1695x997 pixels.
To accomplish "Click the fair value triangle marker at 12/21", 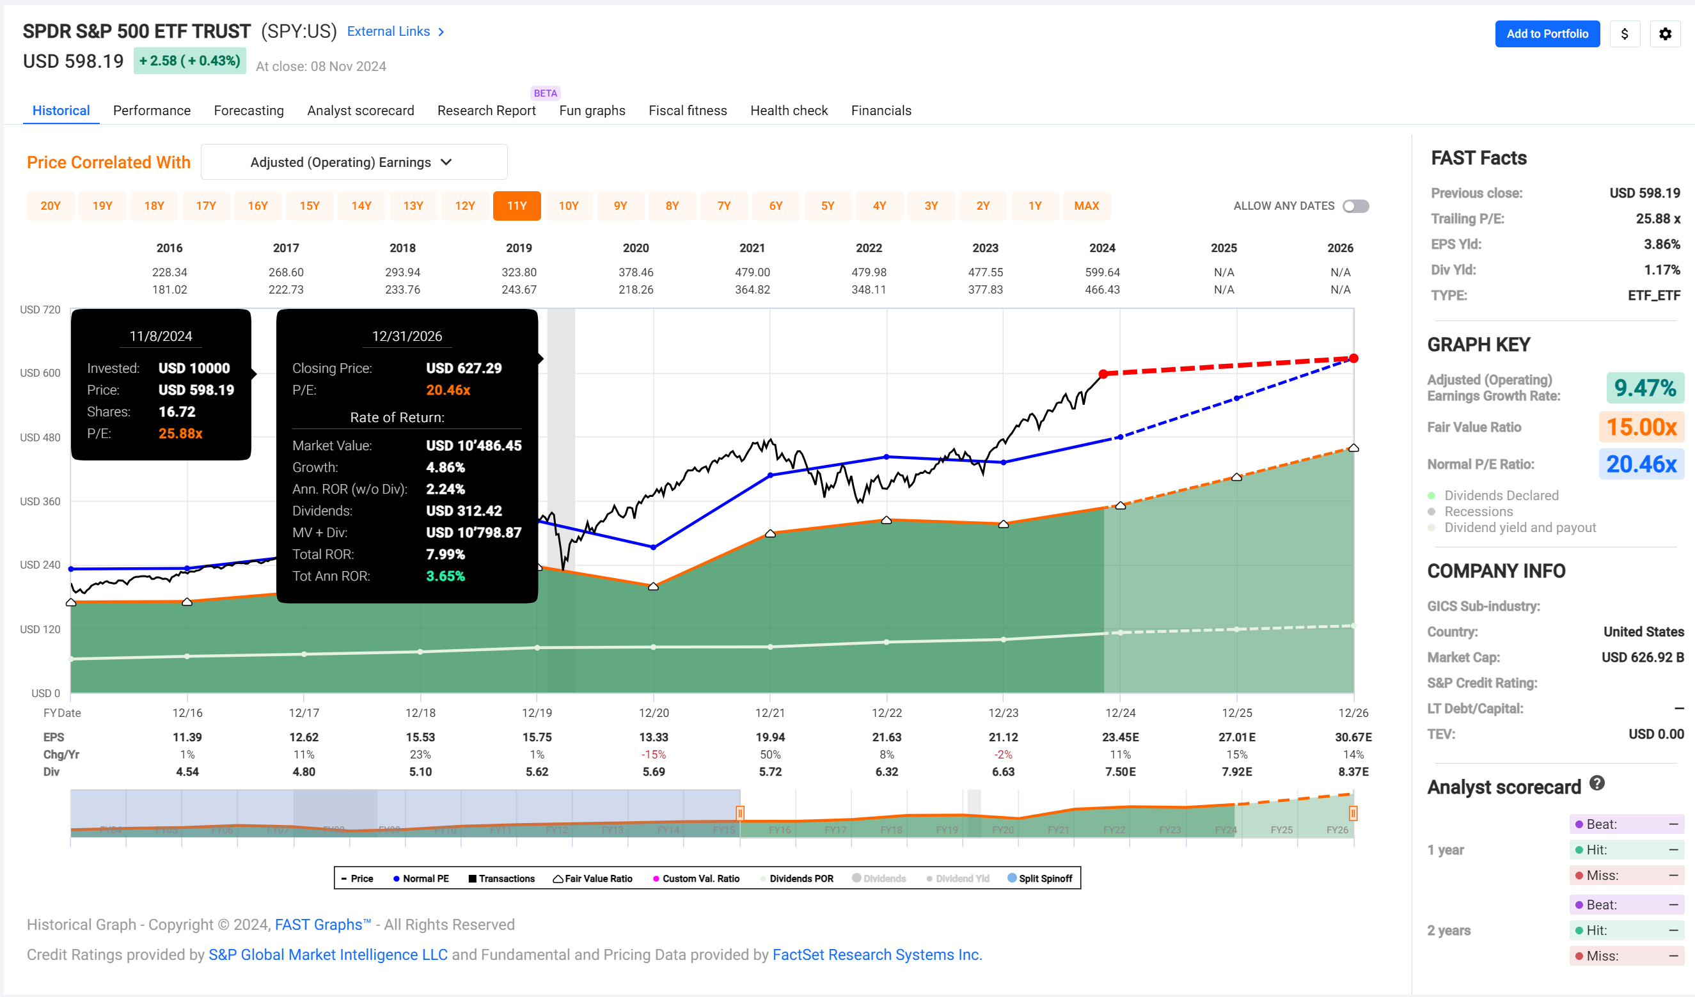I will pyautogui.click(x=770, y=533).
